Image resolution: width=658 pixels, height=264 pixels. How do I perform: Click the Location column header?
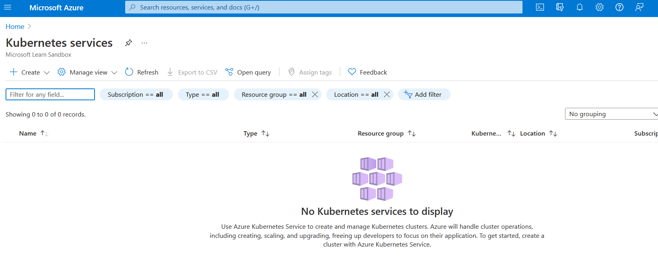click(x=532, y=134)
